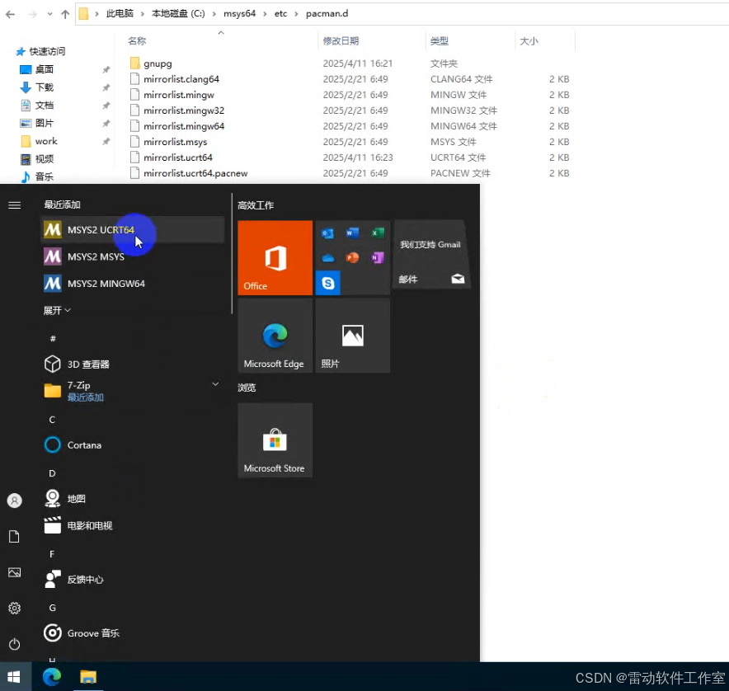729x691 pixels.
Task: Open Edge from the taskbar
Action: [52, 677]
